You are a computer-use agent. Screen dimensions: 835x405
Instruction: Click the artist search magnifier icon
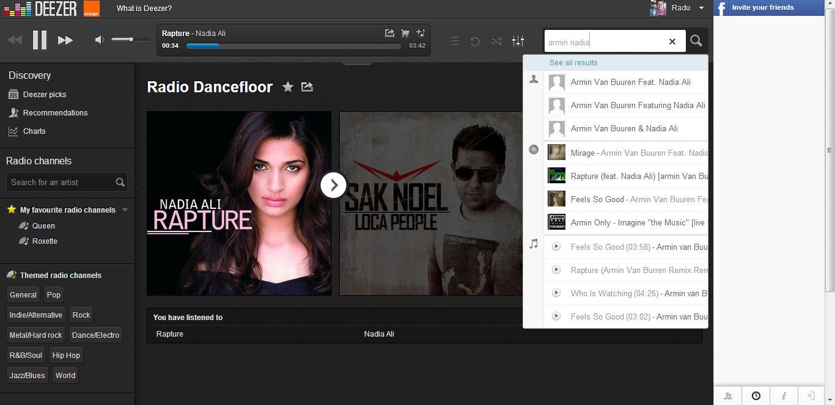(x=120, y=182)
